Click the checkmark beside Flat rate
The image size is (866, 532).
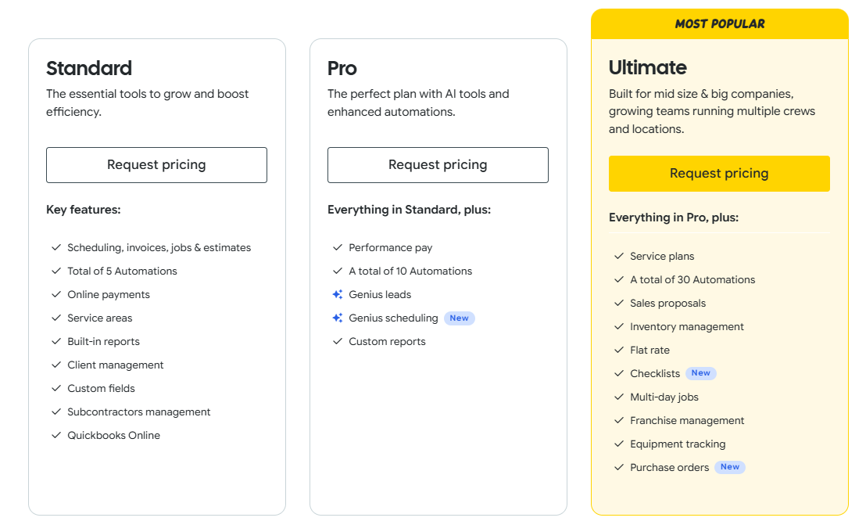click(619, 350)
